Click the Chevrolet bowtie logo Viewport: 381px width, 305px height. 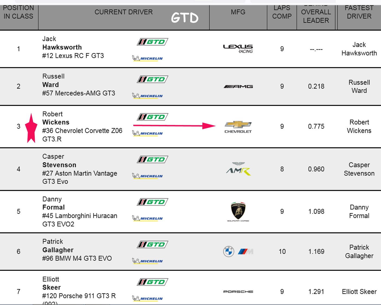238,125
